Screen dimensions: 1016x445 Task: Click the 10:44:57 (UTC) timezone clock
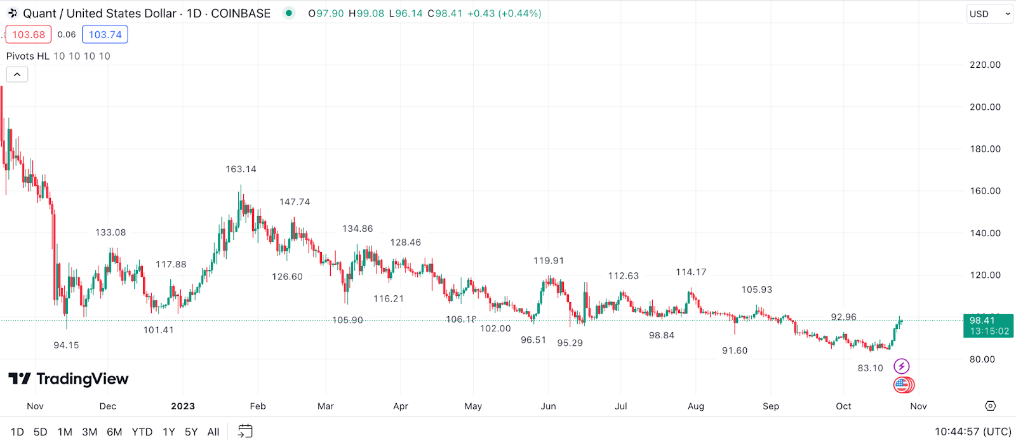coord(973,432)
